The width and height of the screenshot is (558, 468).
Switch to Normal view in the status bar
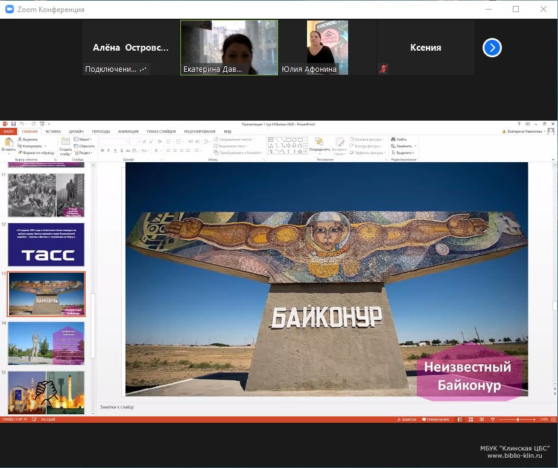pyautogui.click(x=460, y=420)
